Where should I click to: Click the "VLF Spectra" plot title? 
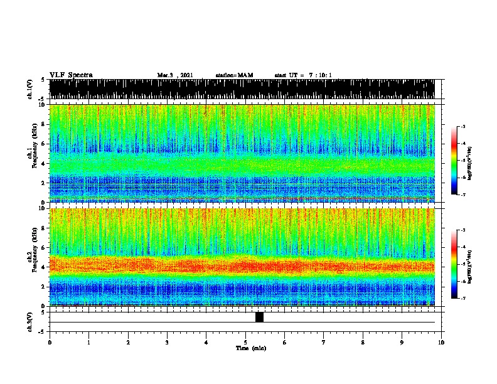pos(71,75)
